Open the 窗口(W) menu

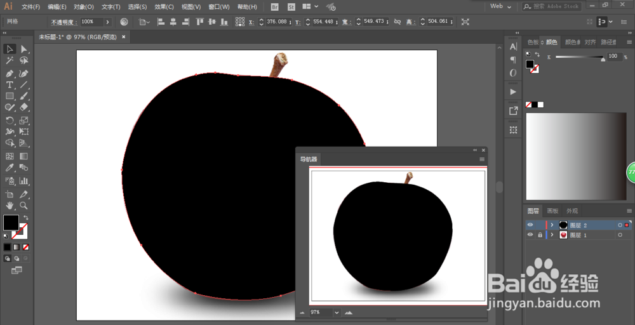[218, 7]
